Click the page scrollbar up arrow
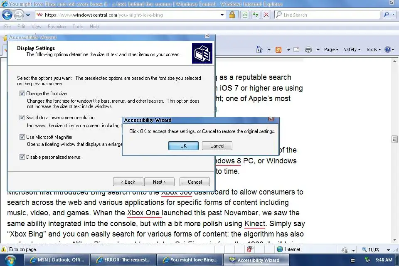 point(394,61)
